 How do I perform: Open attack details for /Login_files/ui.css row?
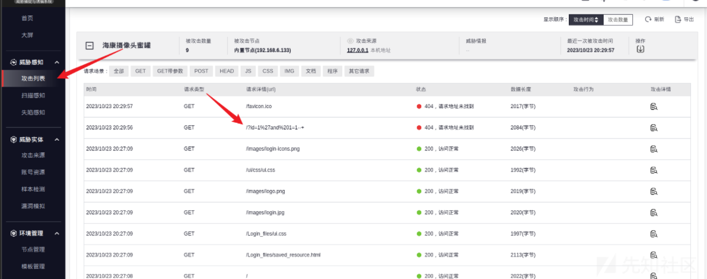tap(654, 234)
